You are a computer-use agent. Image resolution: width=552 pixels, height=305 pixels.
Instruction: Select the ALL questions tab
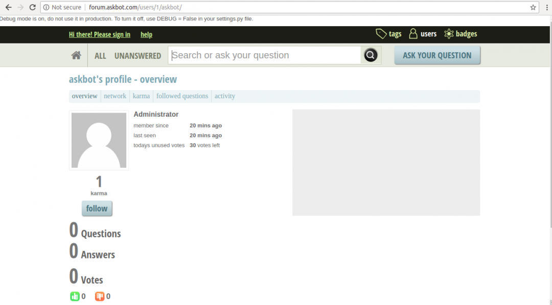[100, 56]
